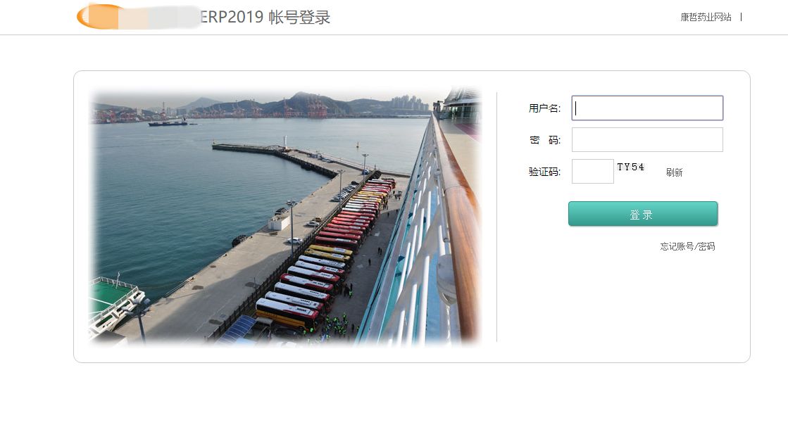Open the 康哲药业网站 link
The image size is (788, 444).
coord(706,17)
